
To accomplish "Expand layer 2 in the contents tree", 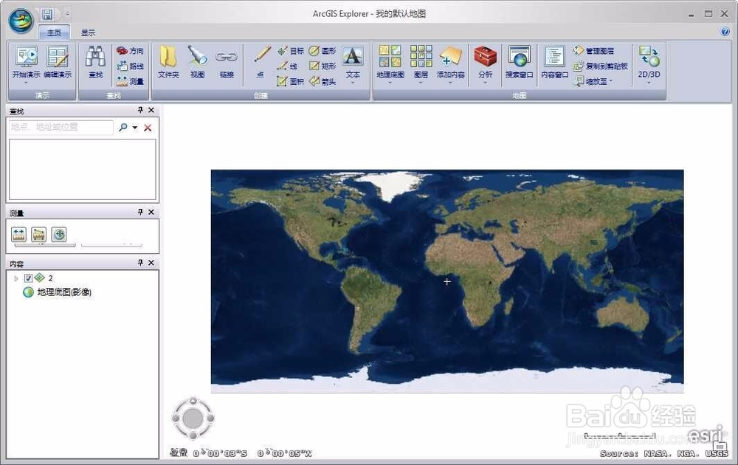I will click(17, 278).
